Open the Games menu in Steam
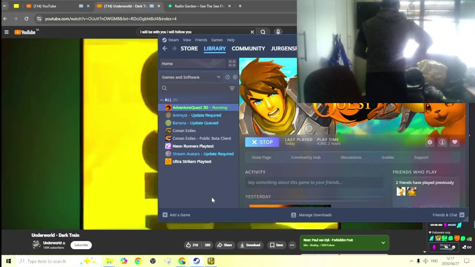 point(217,40)
